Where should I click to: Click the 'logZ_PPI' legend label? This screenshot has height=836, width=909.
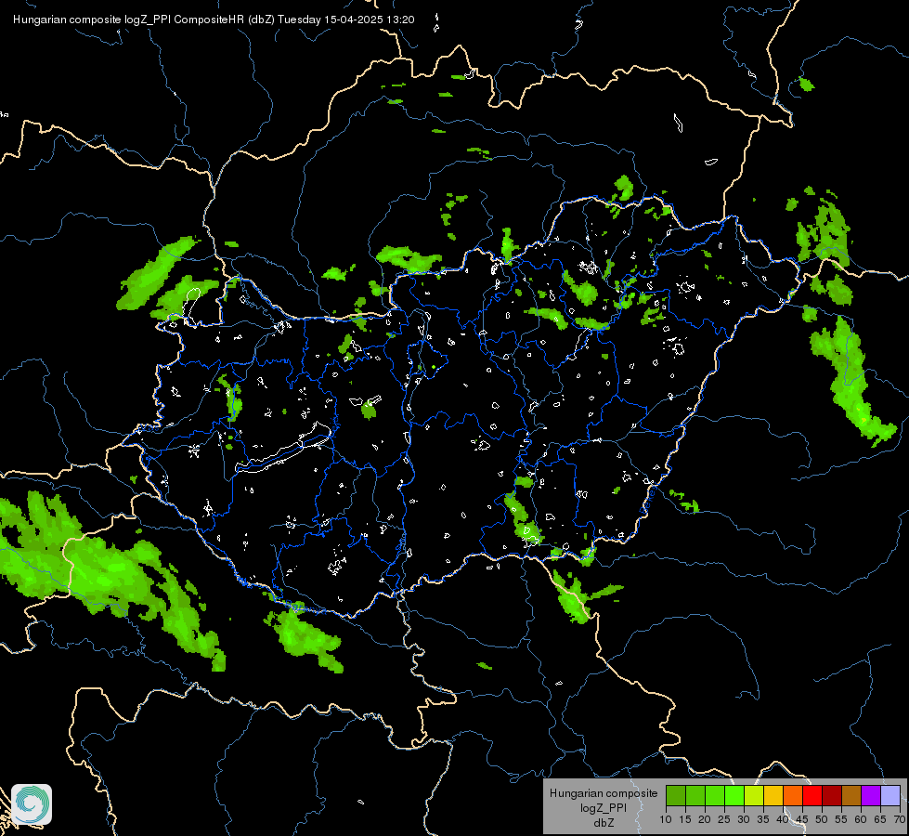coord(604,807)
